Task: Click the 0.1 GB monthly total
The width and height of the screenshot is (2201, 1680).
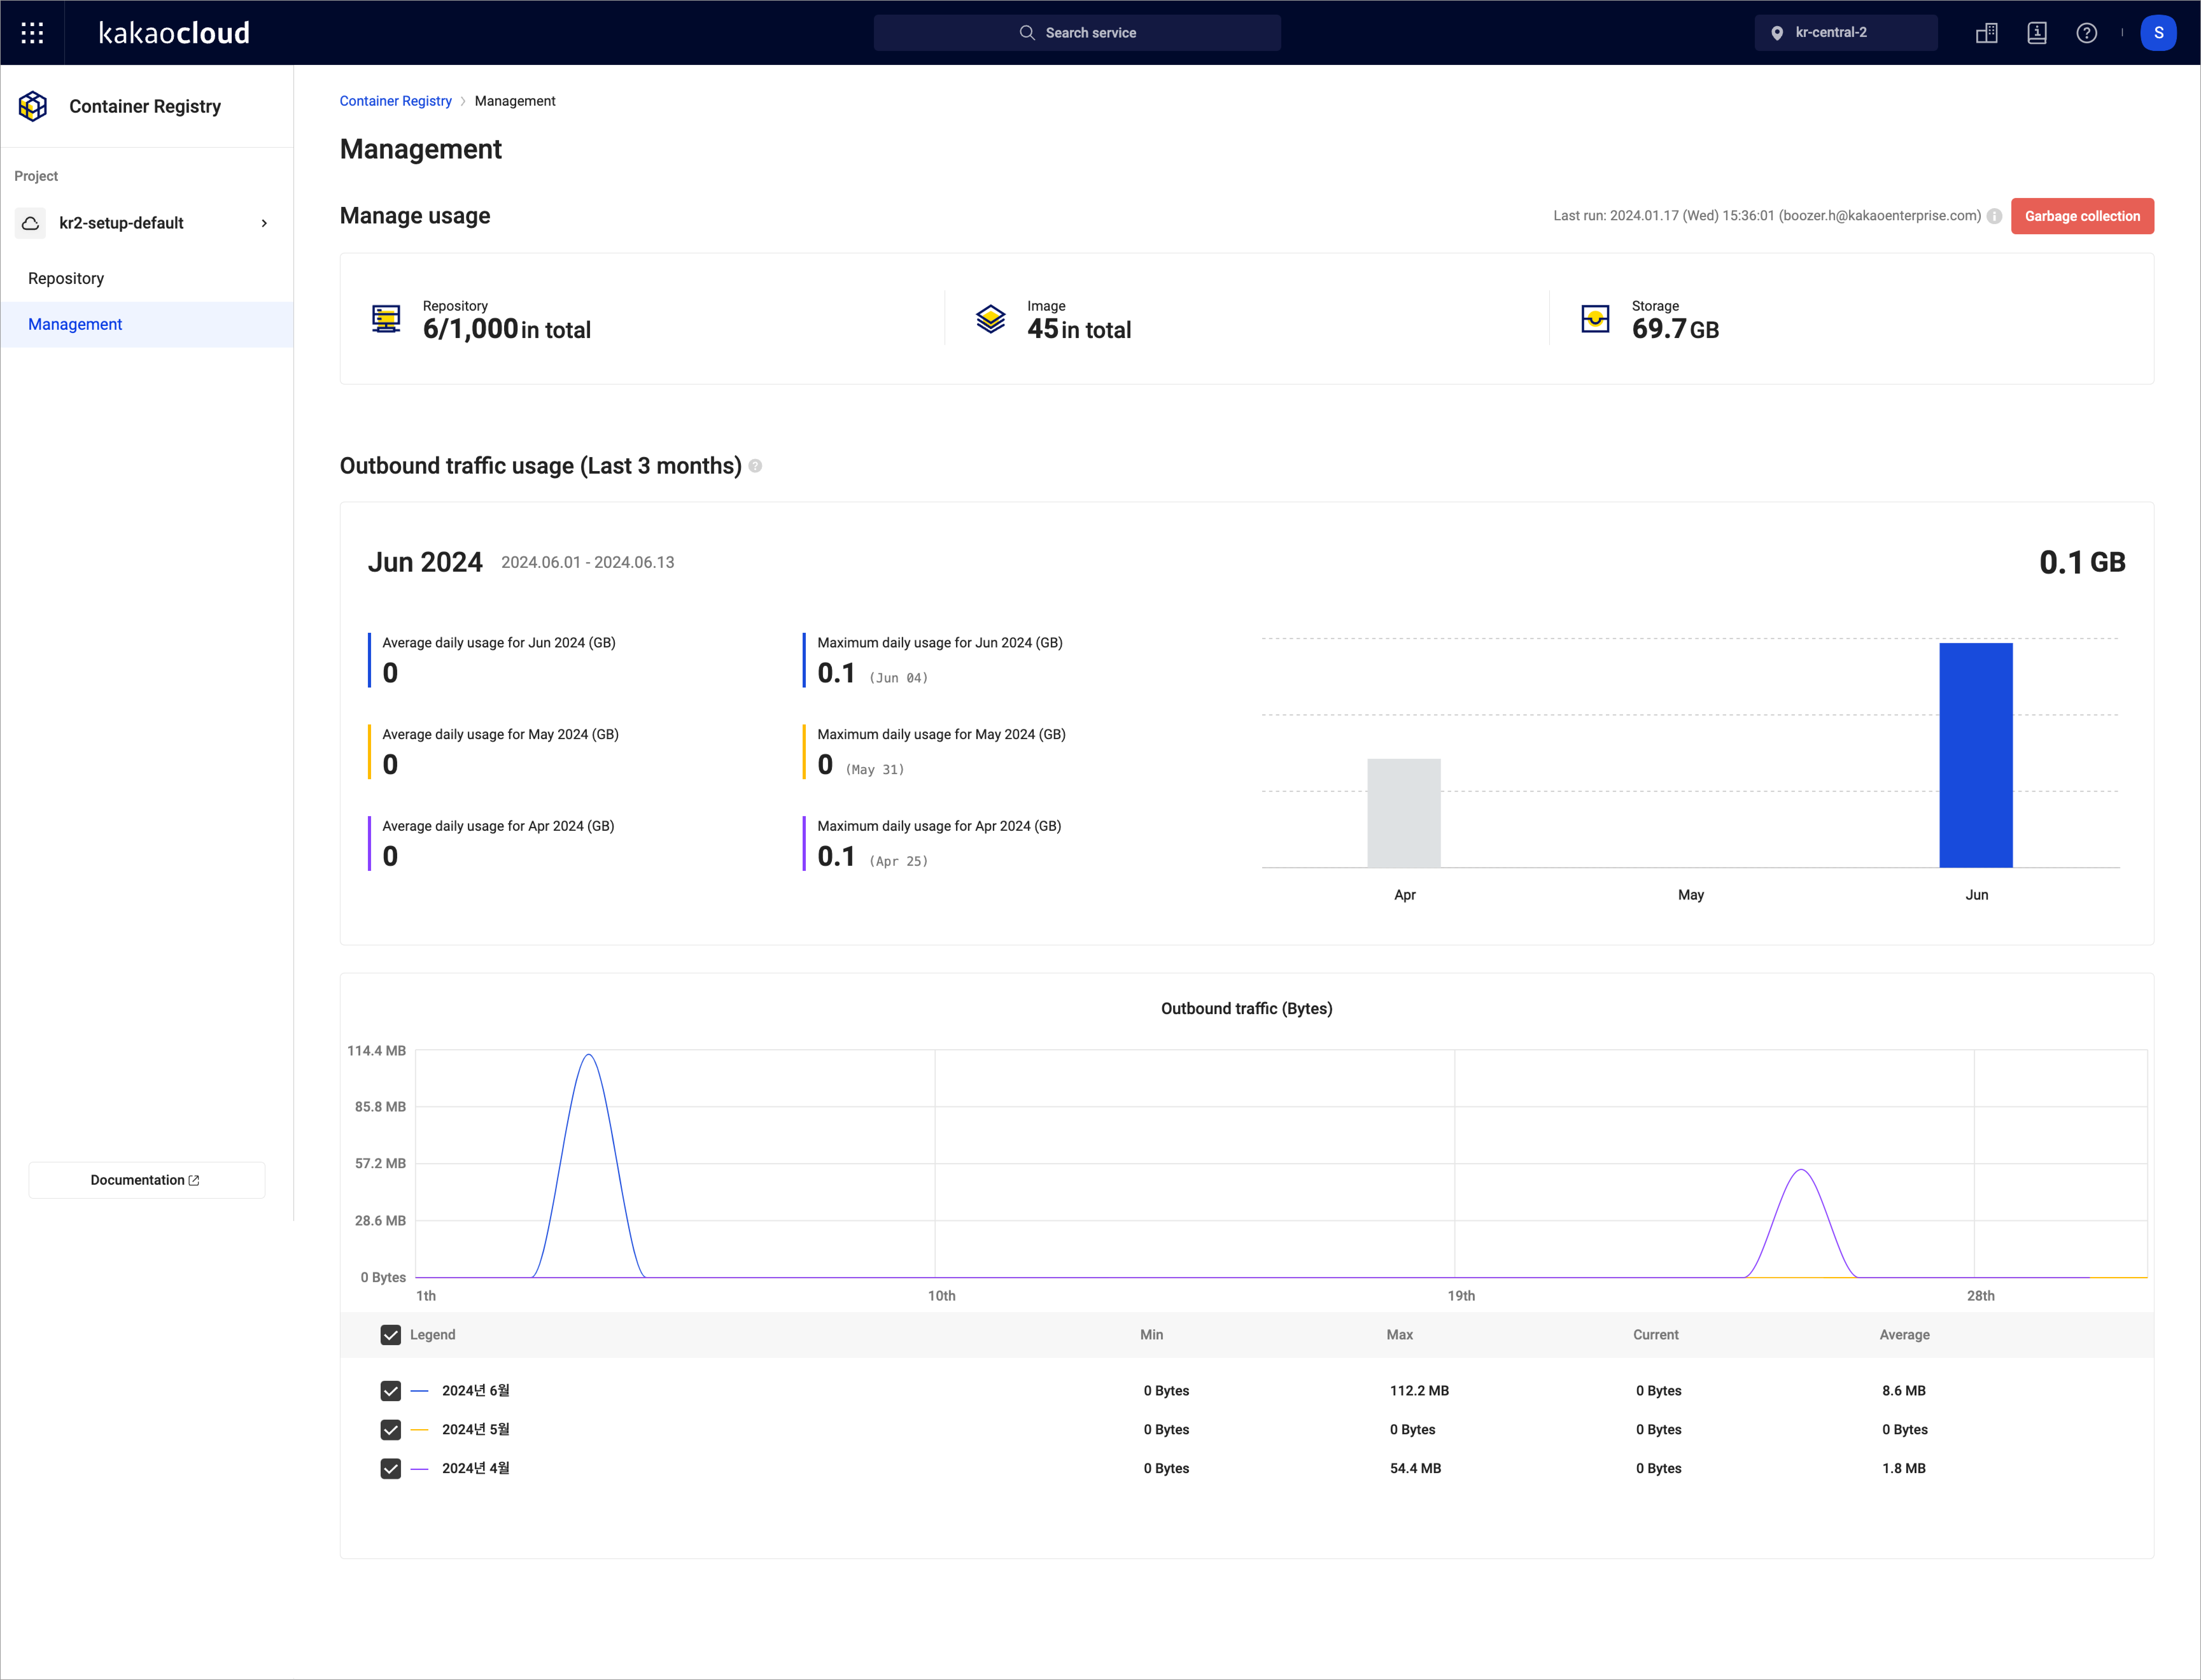Action: 2082,562
